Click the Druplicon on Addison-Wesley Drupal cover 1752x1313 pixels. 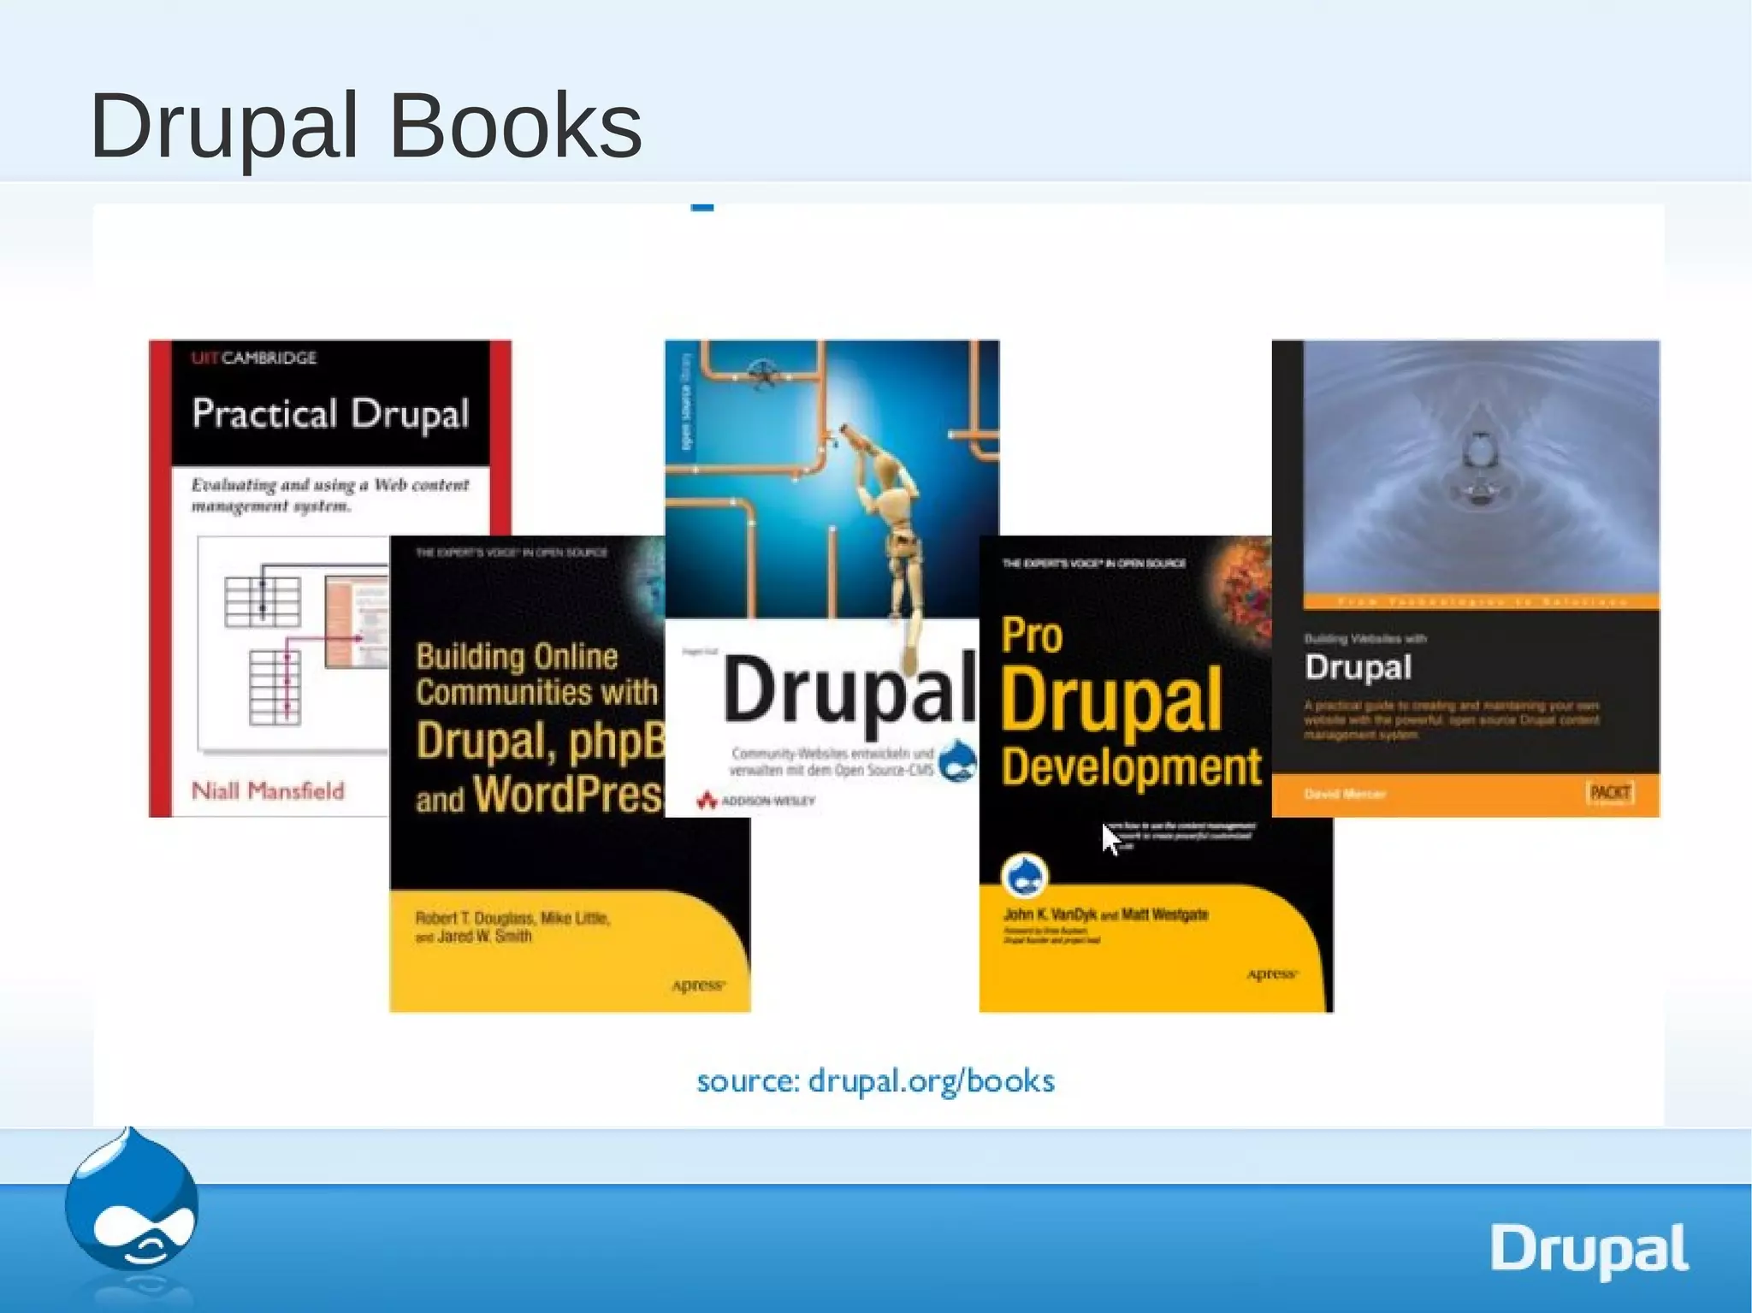pos(957,761)
